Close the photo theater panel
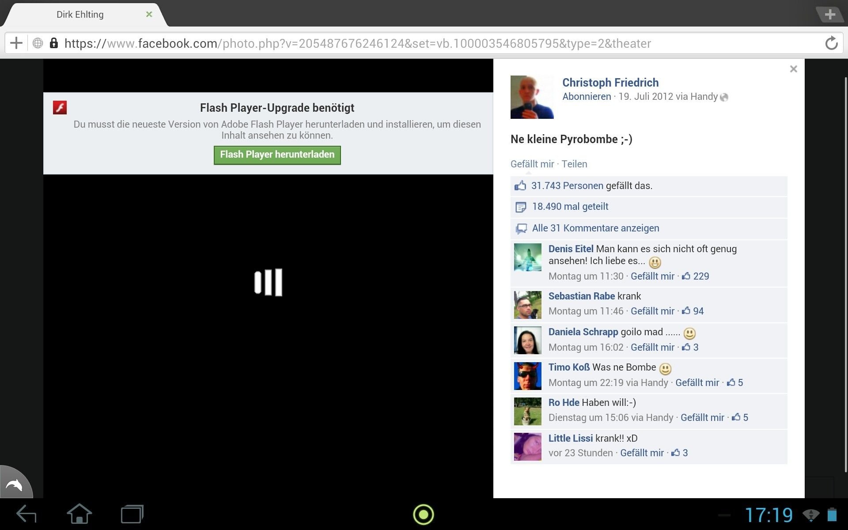The image size is (848, 530). (793, 69)
